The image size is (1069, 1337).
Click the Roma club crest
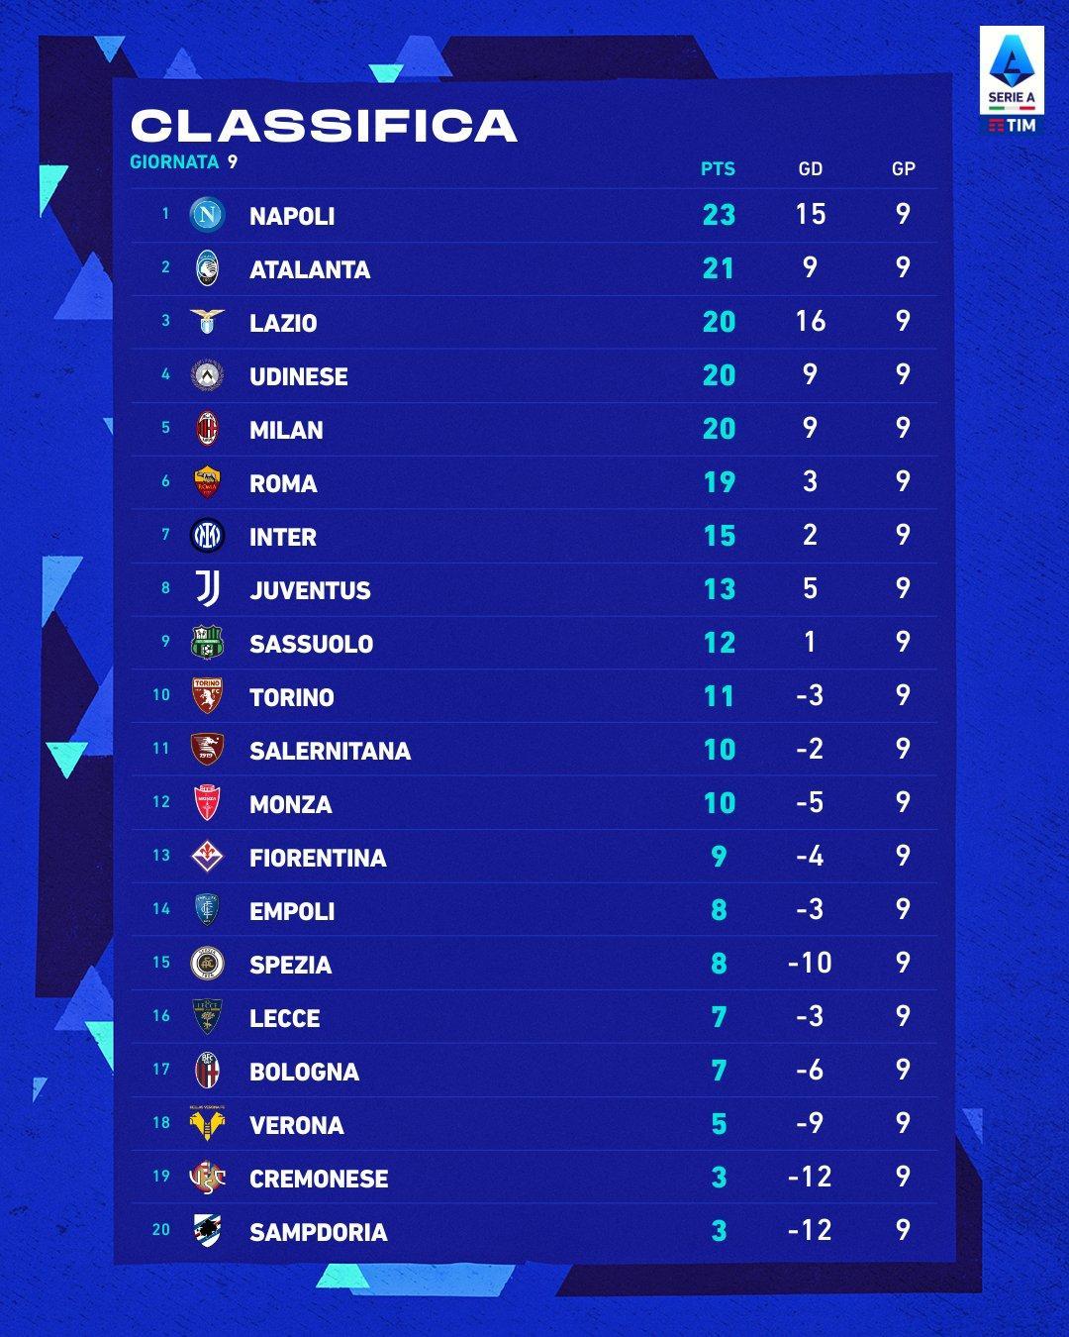tap(207, 482)
